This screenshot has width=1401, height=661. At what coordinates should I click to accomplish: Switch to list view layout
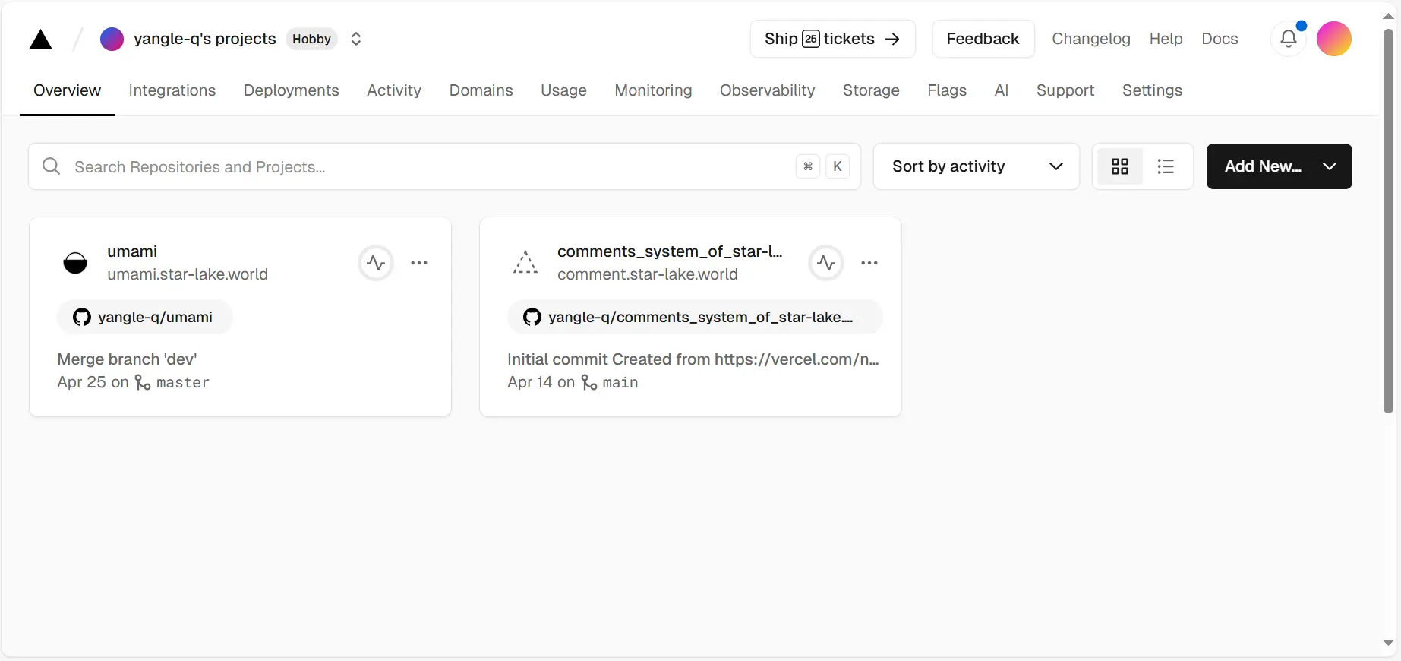click(x=1166, y=166)
